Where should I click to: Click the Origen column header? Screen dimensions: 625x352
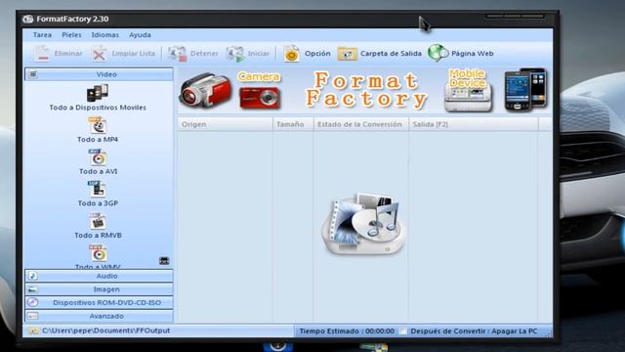226,124
